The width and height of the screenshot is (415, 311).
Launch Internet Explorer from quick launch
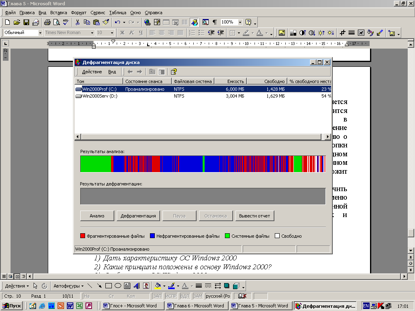pyautogui.click(x=42, y=306)
